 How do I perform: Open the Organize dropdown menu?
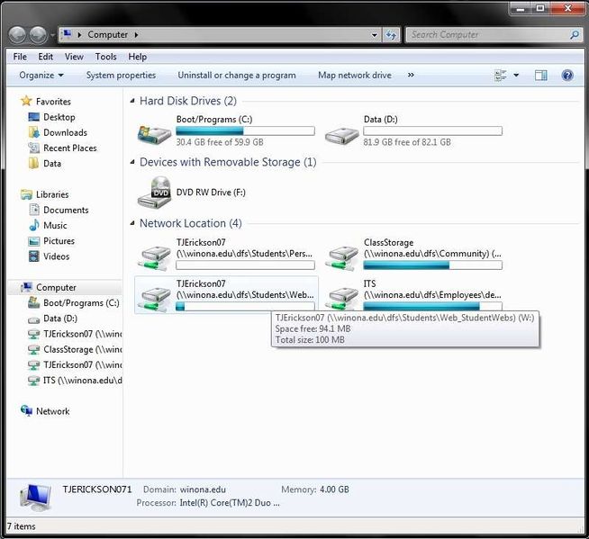[x=41, y=76]
